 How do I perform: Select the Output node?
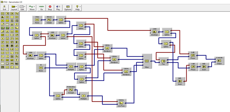(219, 61)
